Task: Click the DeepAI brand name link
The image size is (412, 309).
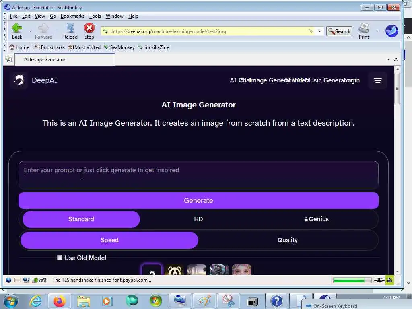Action: tap(44, 80)
